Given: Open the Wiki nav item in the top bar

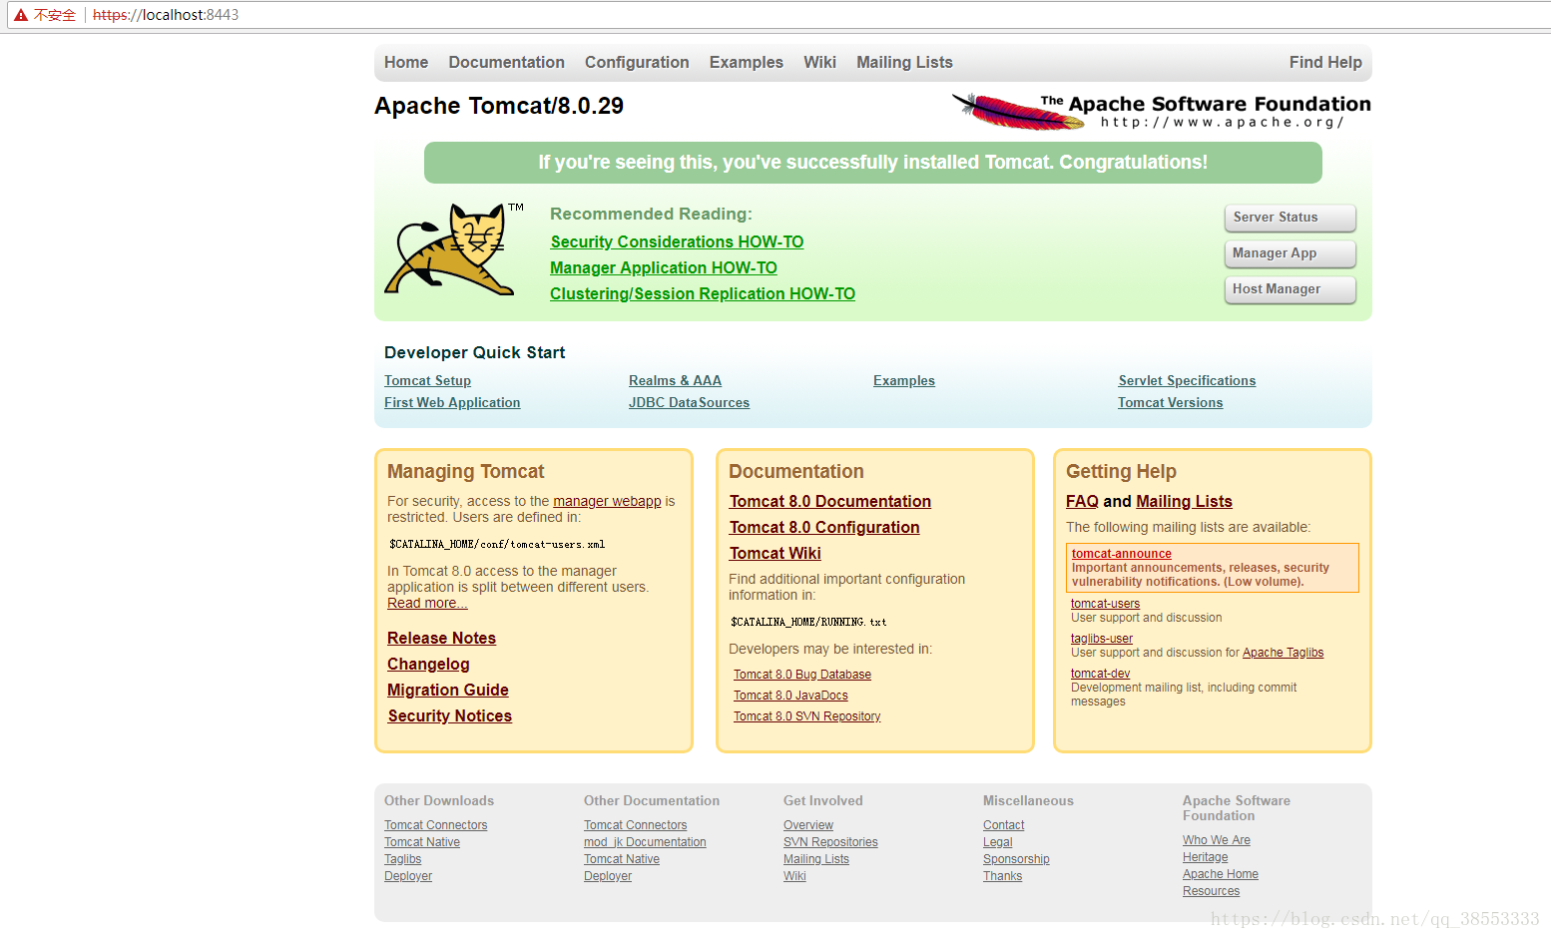Looking at the screenshot, I should point(819,62).
